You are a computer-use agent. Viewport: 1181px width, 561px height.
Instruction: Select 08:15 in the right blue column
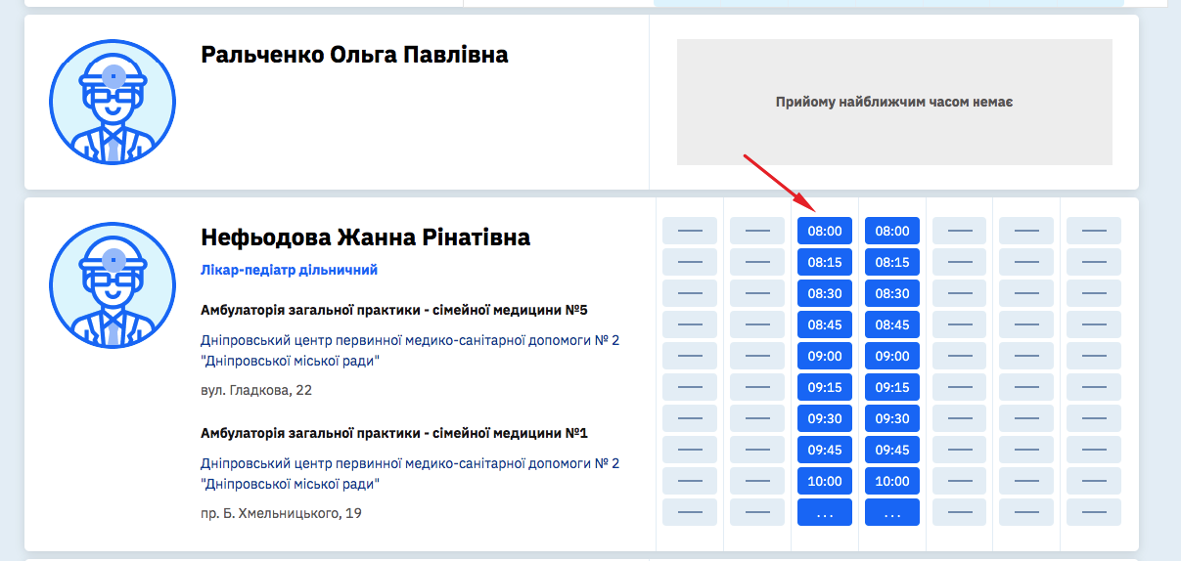click(x=891, y=263)
